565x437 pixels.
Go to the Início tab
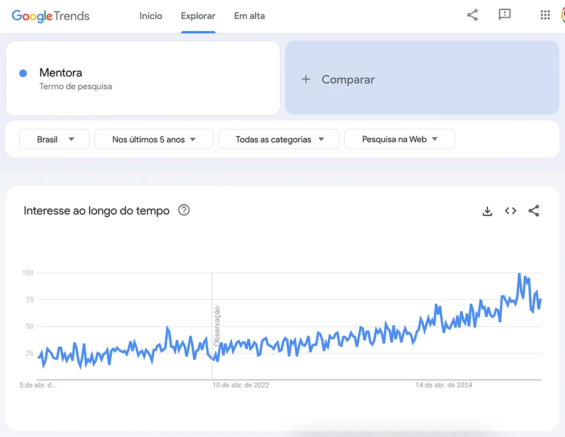[x=151, y=16]
